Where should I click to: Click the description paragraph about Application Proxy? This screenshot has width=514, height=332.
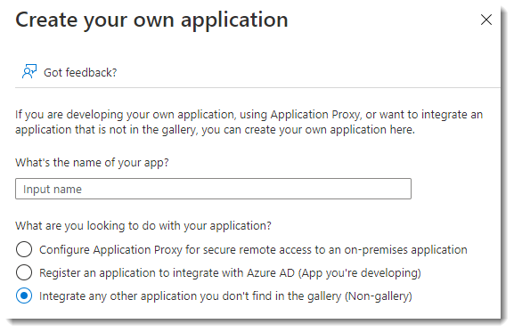coord(249,122)
